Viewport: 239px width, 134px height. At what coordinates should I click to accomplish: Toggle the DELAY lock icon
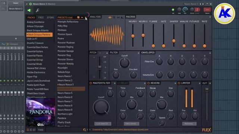(x=145, y=83)
